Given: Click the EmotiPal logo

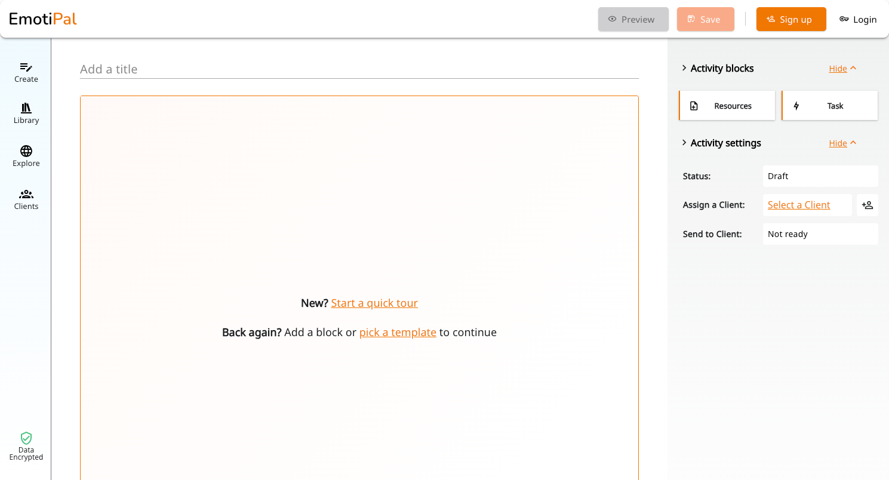Looking at the screenshot, I should tap(43, 19).
